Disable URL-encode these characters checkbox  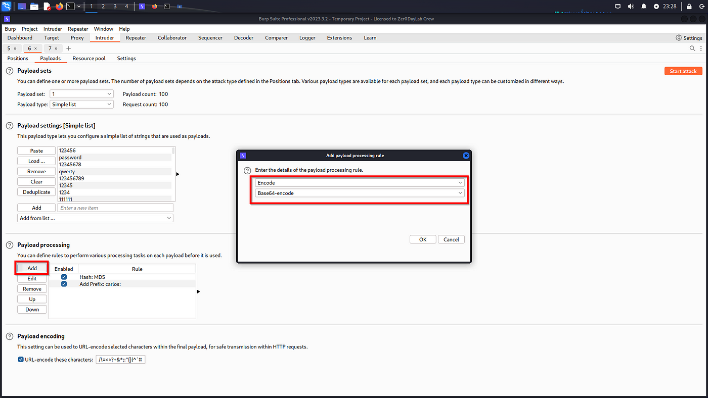pyautogui.click(x=21, y=360)
